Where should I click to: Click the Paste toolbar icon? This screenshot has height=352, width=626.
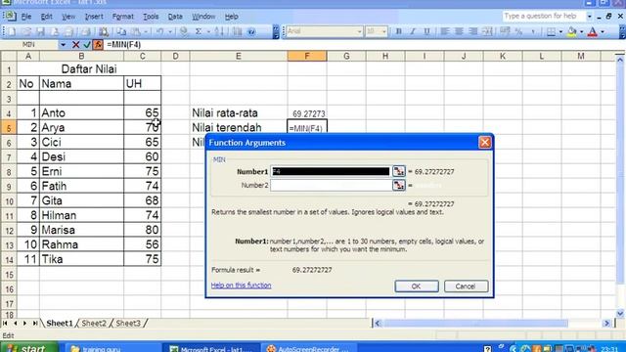(136, 31)
